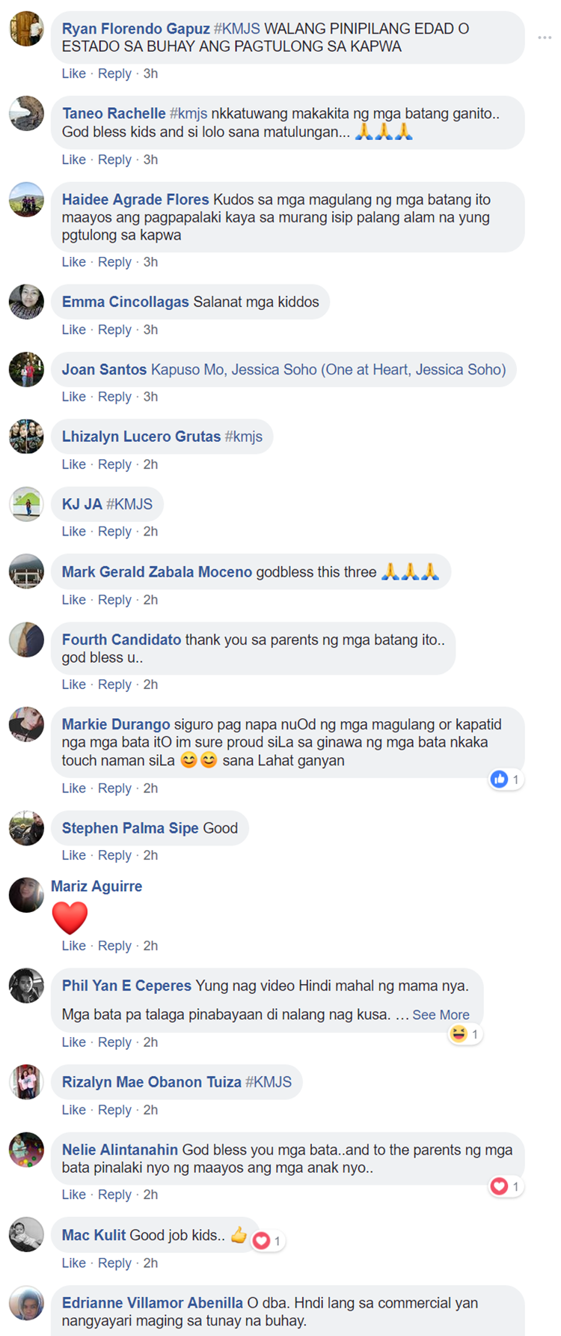This screenshot has height=1336, width=561.
Task: Open Mariz Aguirre's red heart sticker
Action: [70, 917]
